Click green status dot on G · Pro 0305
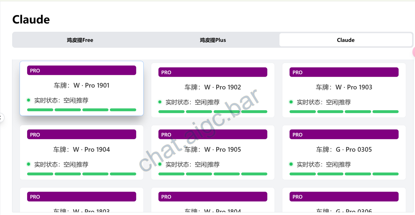415x215 pixels. point(291,164)
